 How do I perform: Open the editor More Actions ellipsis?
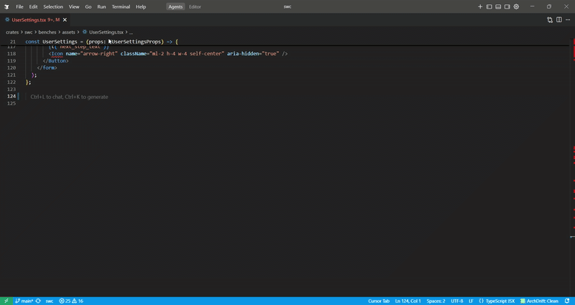[568, 20]
